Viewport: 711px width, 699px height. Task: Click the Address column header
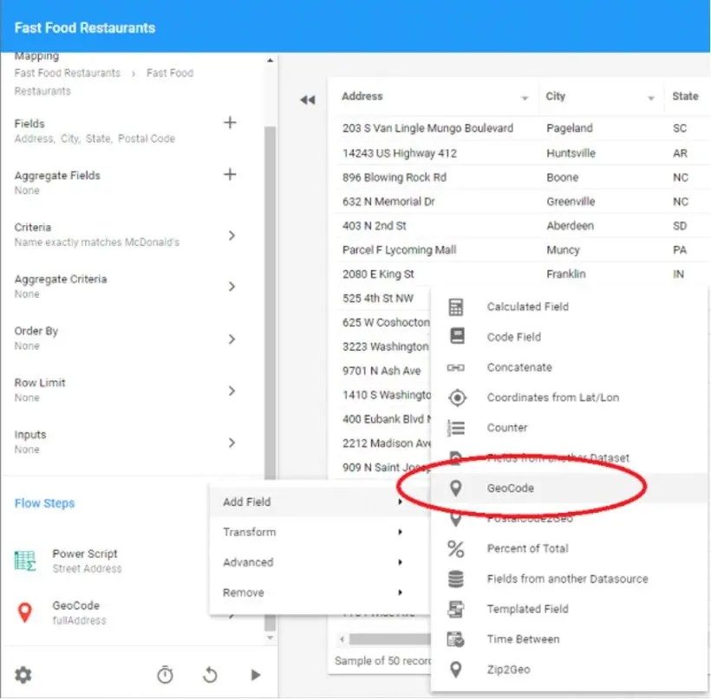point(362,96)
